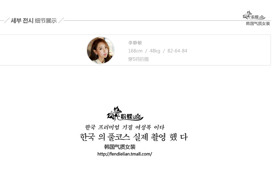Click the large center butterfly graphic
This screenshot has width=273, height=189.
(x=114, y=113)
